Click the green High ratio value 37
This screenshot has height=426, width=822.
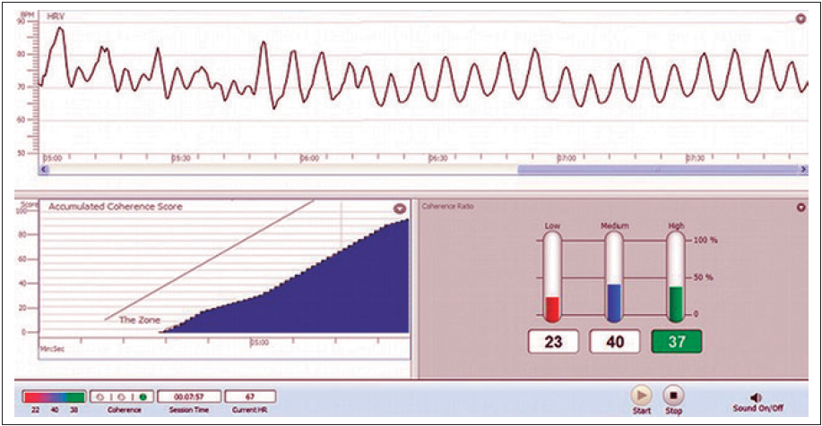(x=676, y=341)
